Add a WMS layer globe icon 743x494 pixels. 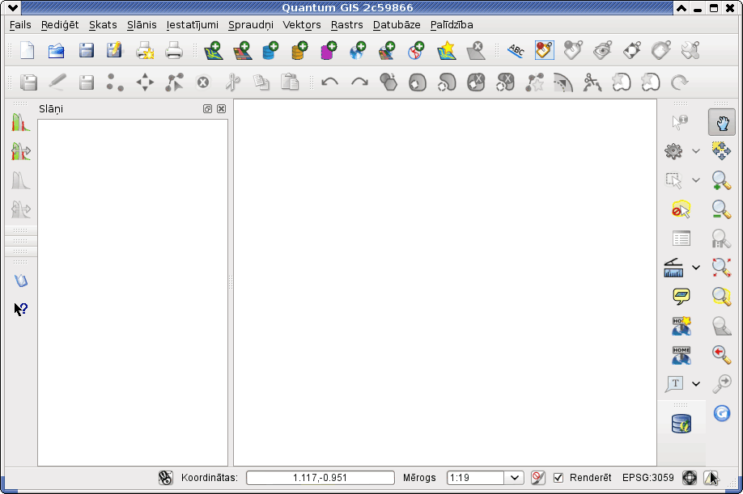click(358, 51)
